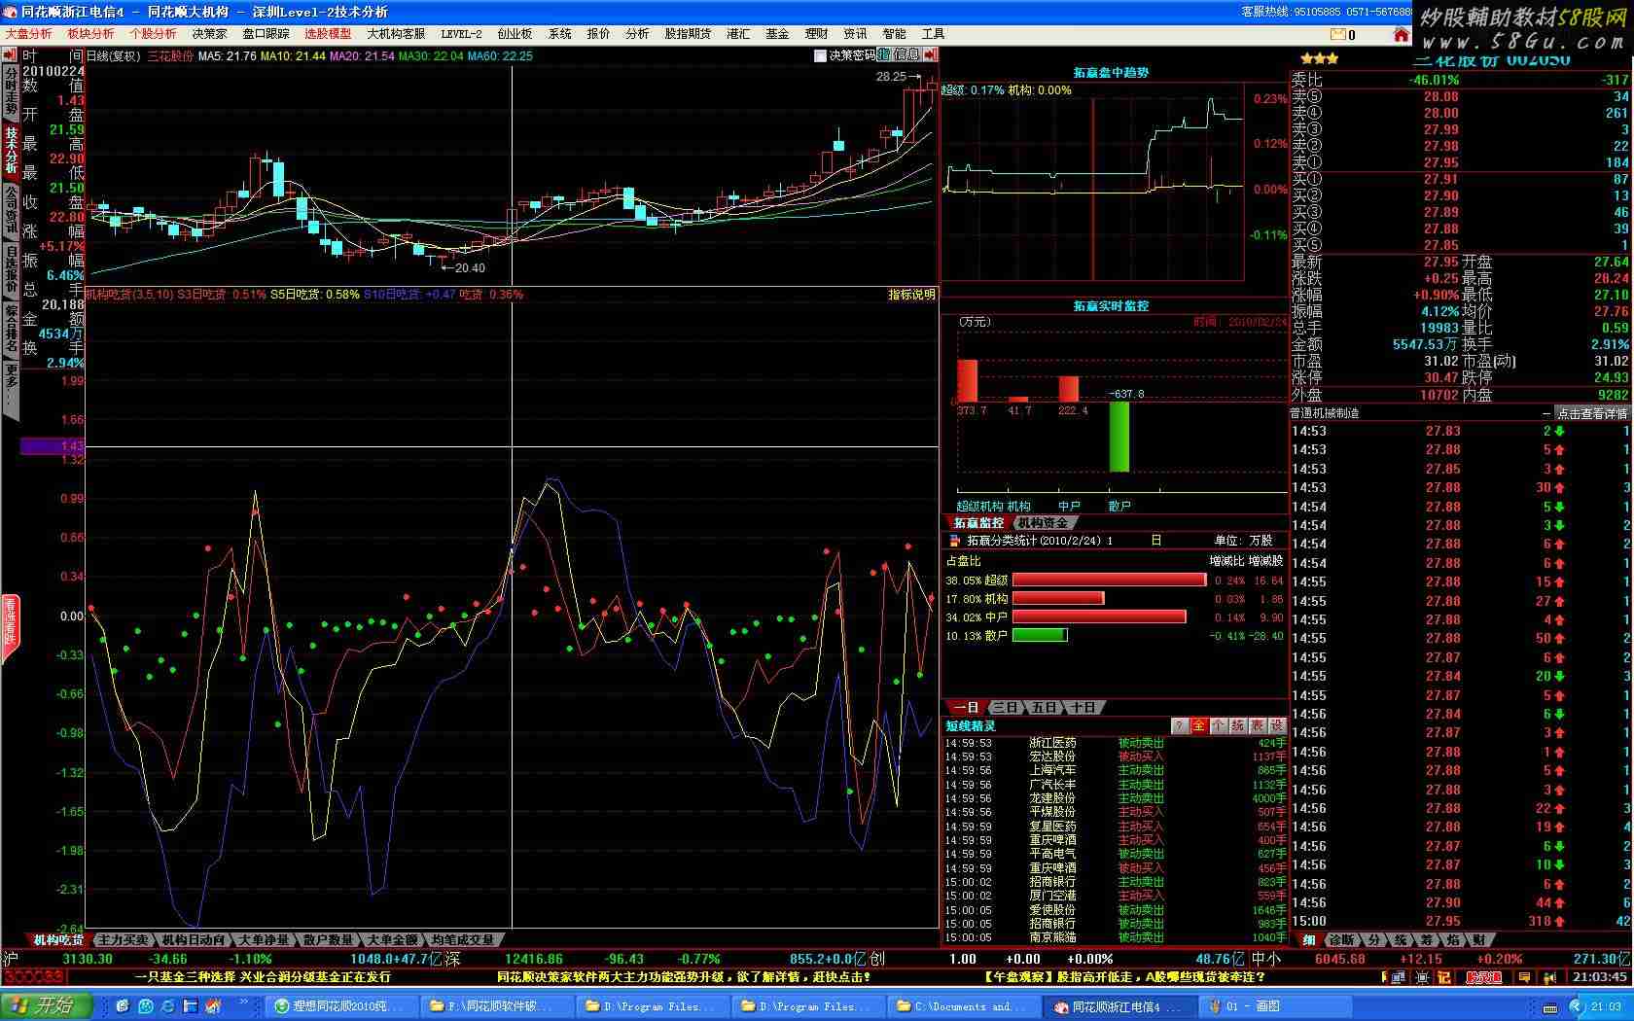This screenshot has height=1021, width=1634.
Task: Click the 午盘观察 news headline link
Action: (1124, 976)
